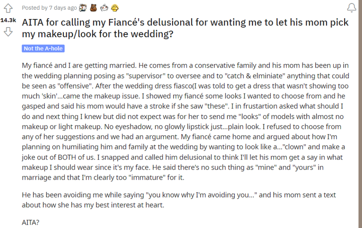Click the 14.3k vote count
The height and width of the screenshot is (228, 362).
(x=8, y=20)
